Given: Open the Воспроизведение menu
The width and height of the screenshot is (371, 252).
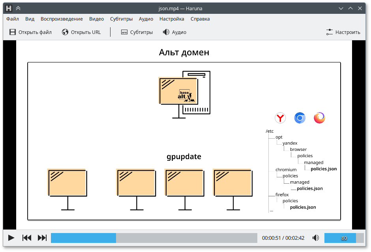Looking at the screenshot, I should [x=62, y=19].
